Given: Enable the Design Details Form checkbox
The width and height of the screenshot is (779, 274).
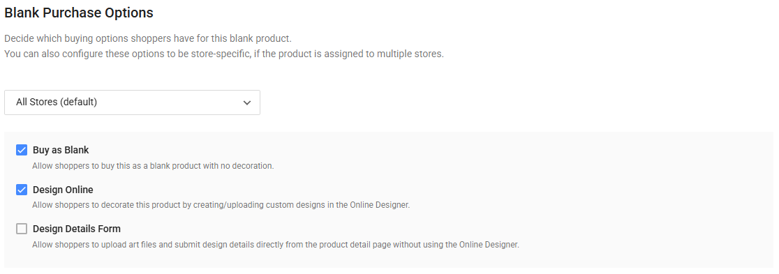Looking at the screenshot, I should click(x=22, y=229).
